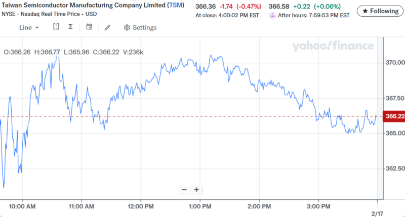Open the indicators sigma icon
Image resolution: width=405 pixels, height=217 pixels.
pyautogui.click(x=70, y=27)
